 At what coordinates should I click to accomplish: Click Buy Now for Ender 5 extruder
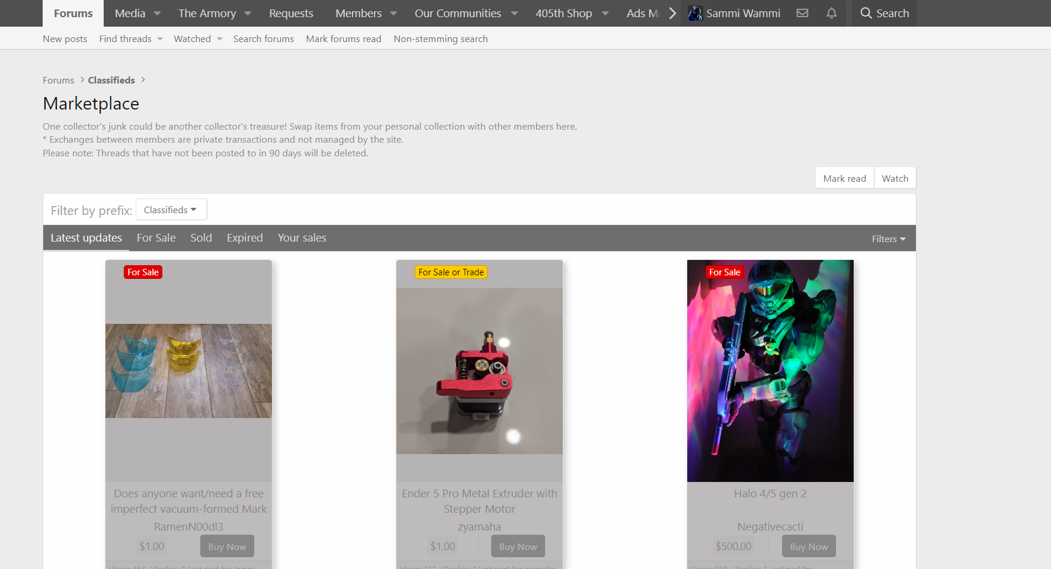518,547
